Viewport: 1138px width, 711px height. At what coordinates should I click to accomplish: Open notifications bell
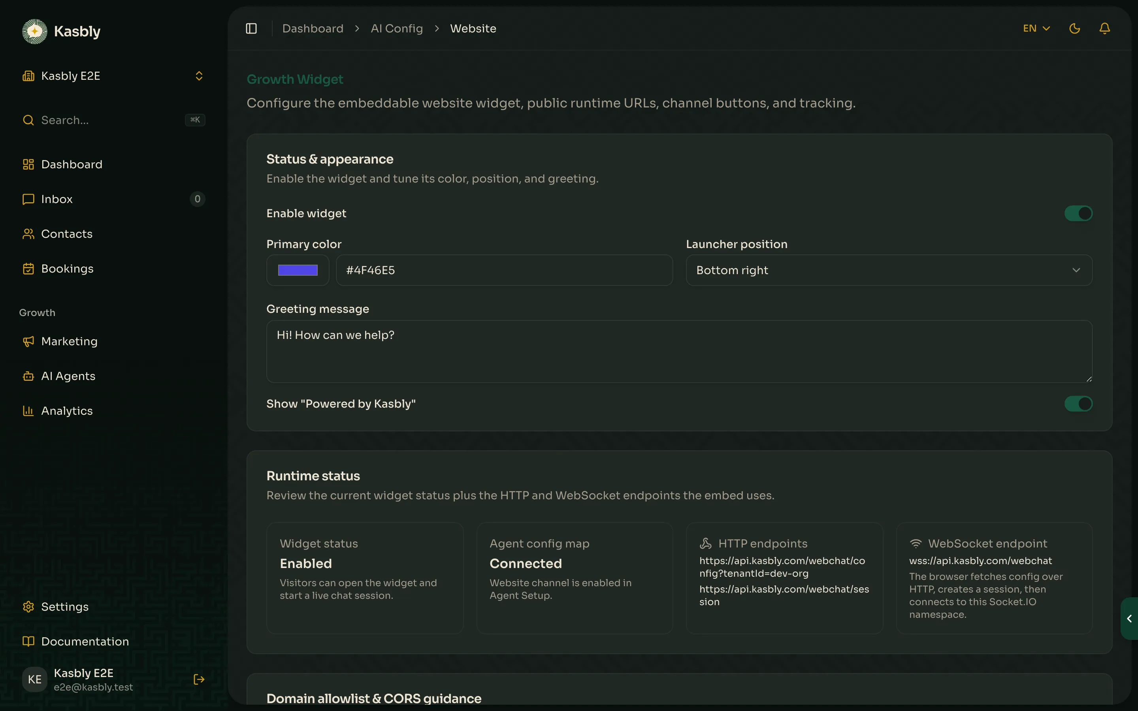(x=1105, y=29)
